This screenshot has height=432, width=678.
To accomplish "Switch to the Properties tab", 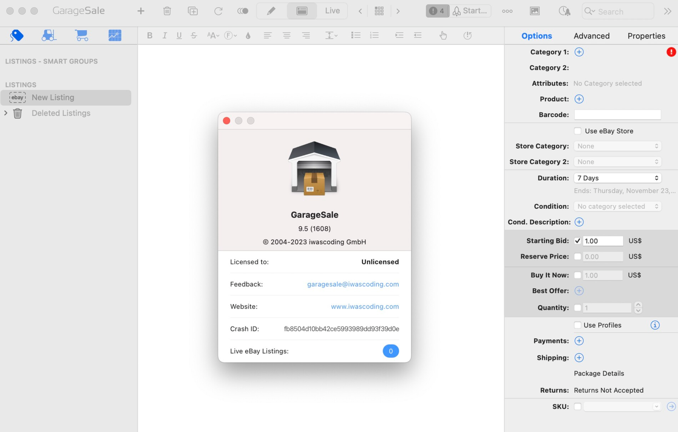I will (646, 36).
